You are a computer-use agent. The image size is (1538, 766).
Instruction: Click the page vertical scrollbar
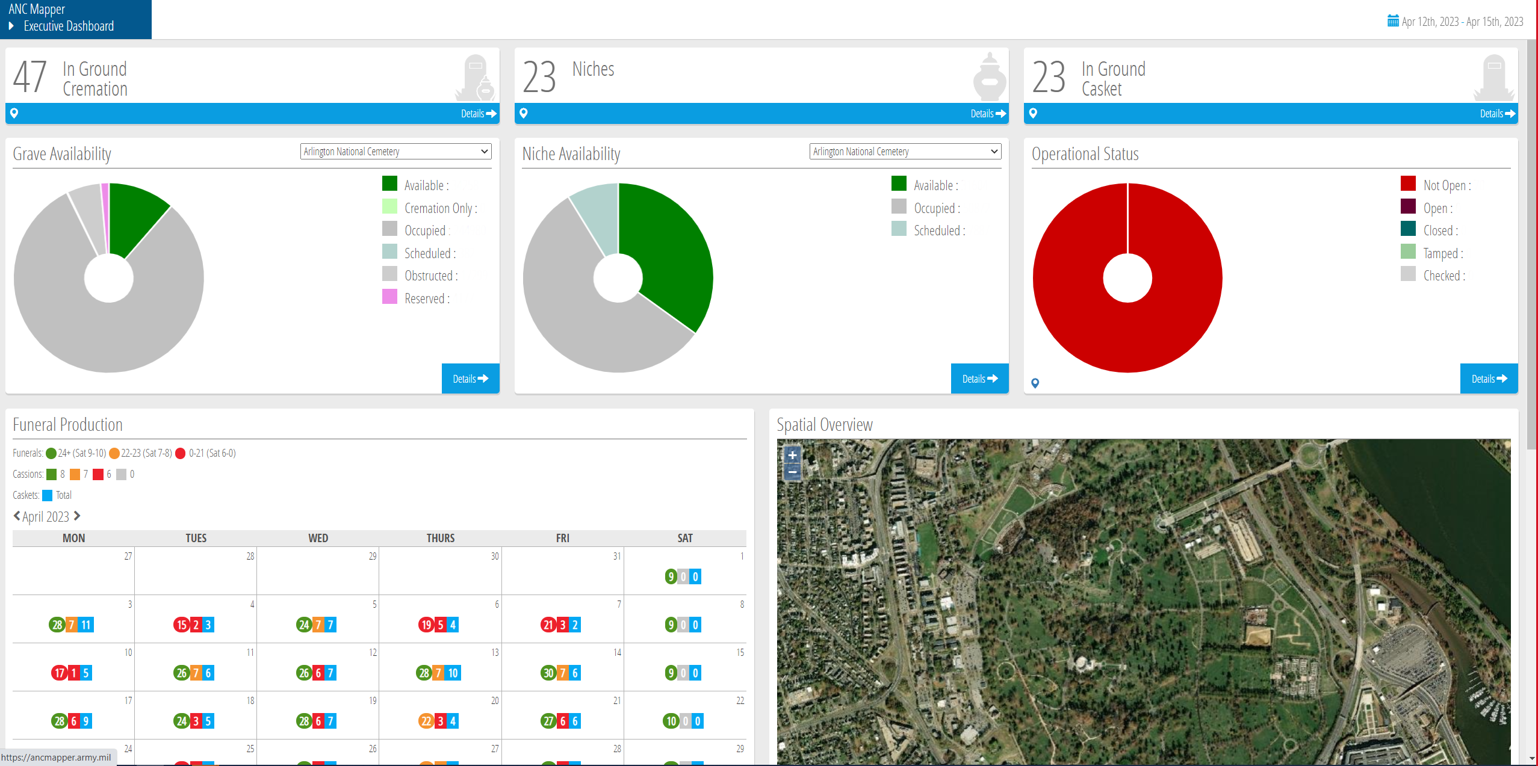[x=1531, y=244]
